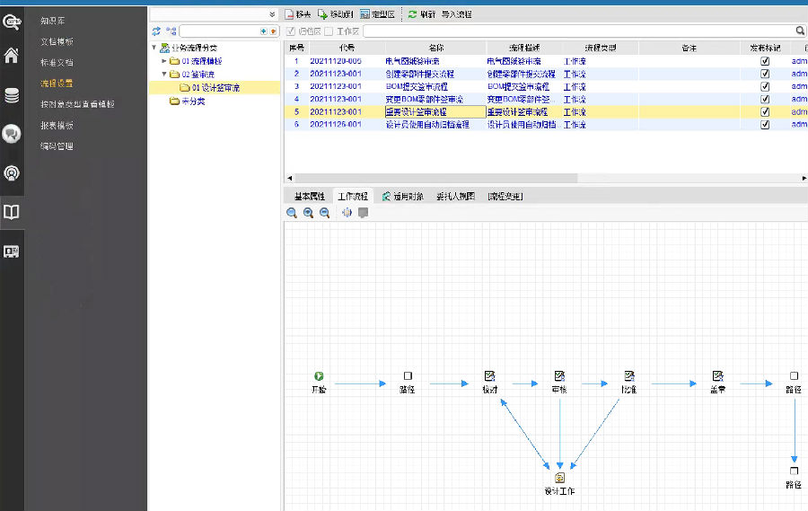Click the refresh icon above the tree

coord(156,31)
